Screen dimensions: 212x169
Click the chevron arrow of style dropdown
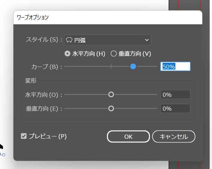147,40
